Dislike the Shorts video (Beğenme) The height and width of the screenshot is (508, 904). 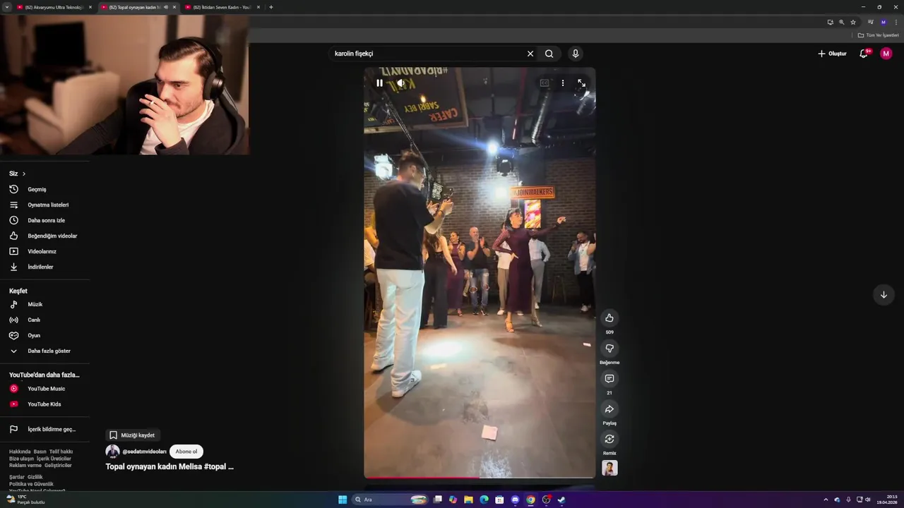tap(609, 348)
